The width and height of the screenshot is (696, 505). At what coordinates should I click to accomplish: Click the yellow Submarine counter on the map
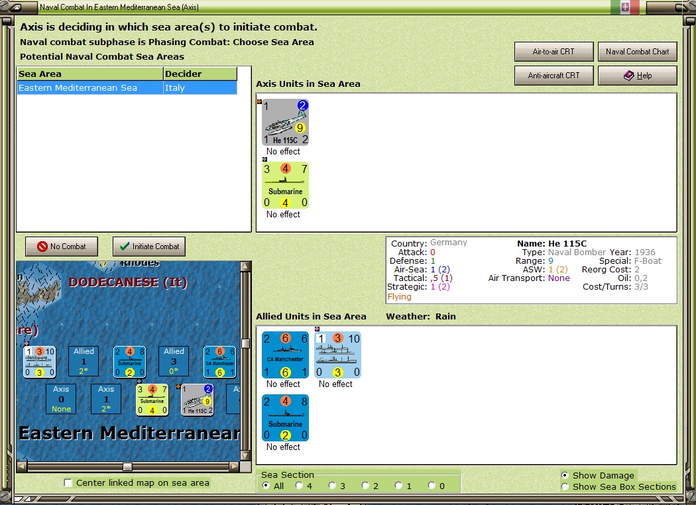tap(152, 400)
